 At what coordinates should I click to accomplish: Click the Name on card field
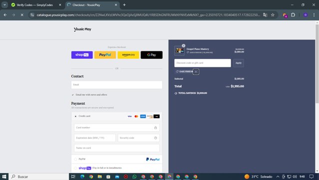(x=117, y=148)
